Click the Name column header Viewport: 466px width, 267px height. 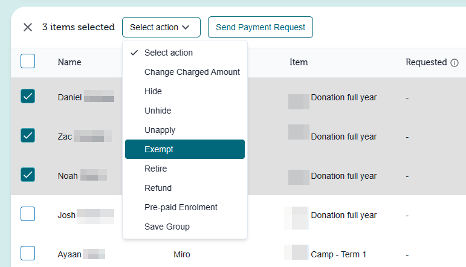pyautogui.click(x=70, y=62)
